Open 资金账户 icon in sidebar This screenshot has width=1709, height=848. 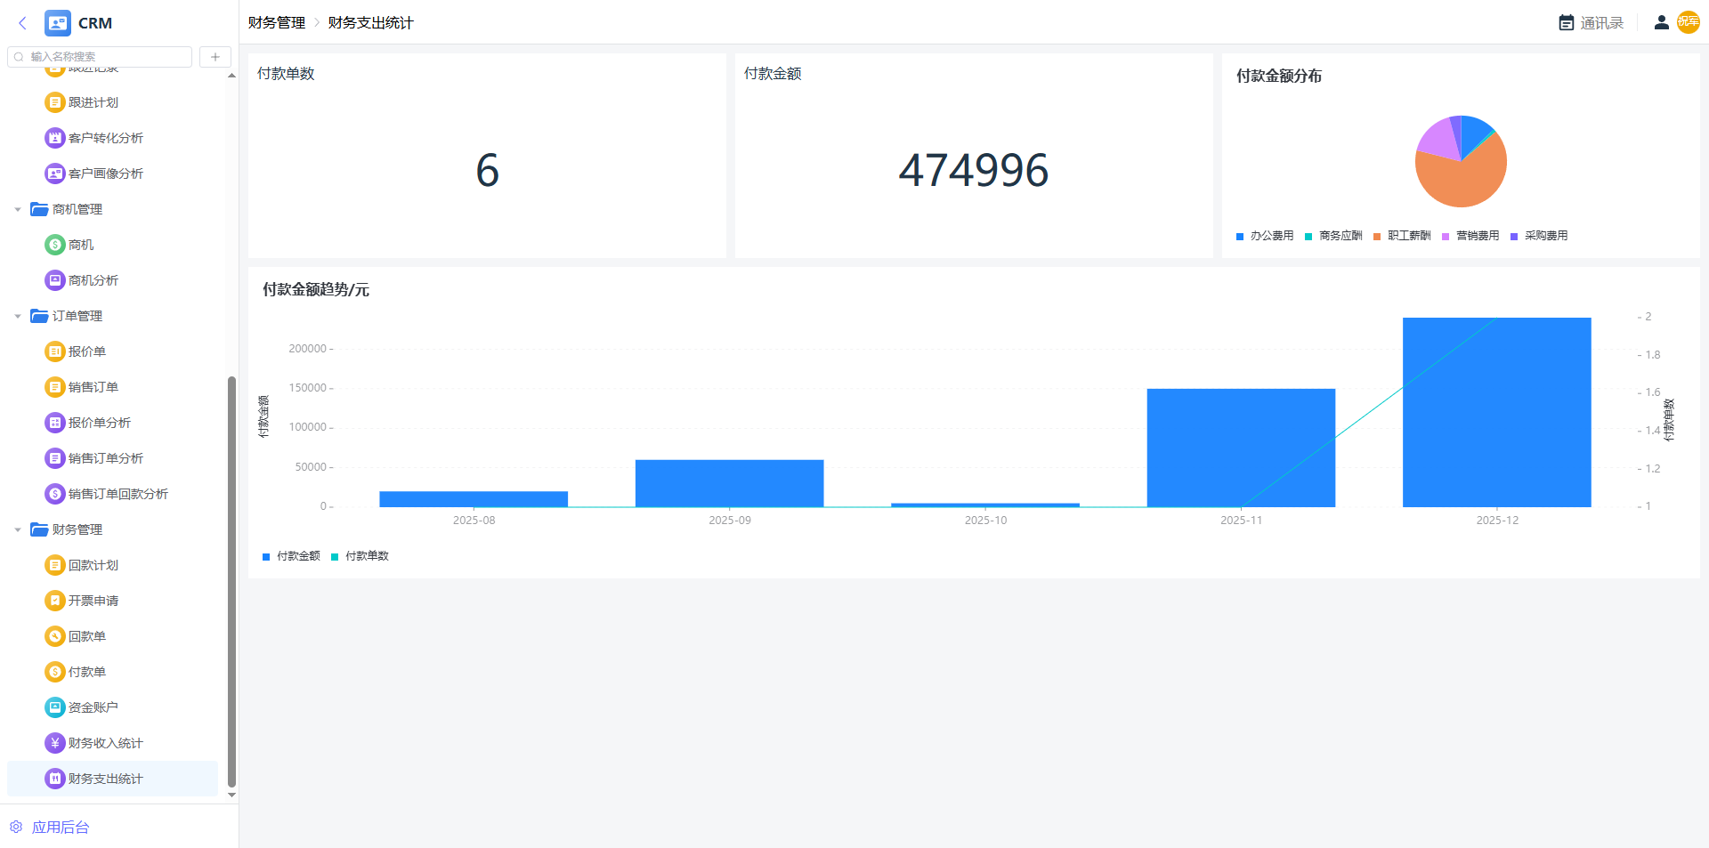[x=55, y=707]
